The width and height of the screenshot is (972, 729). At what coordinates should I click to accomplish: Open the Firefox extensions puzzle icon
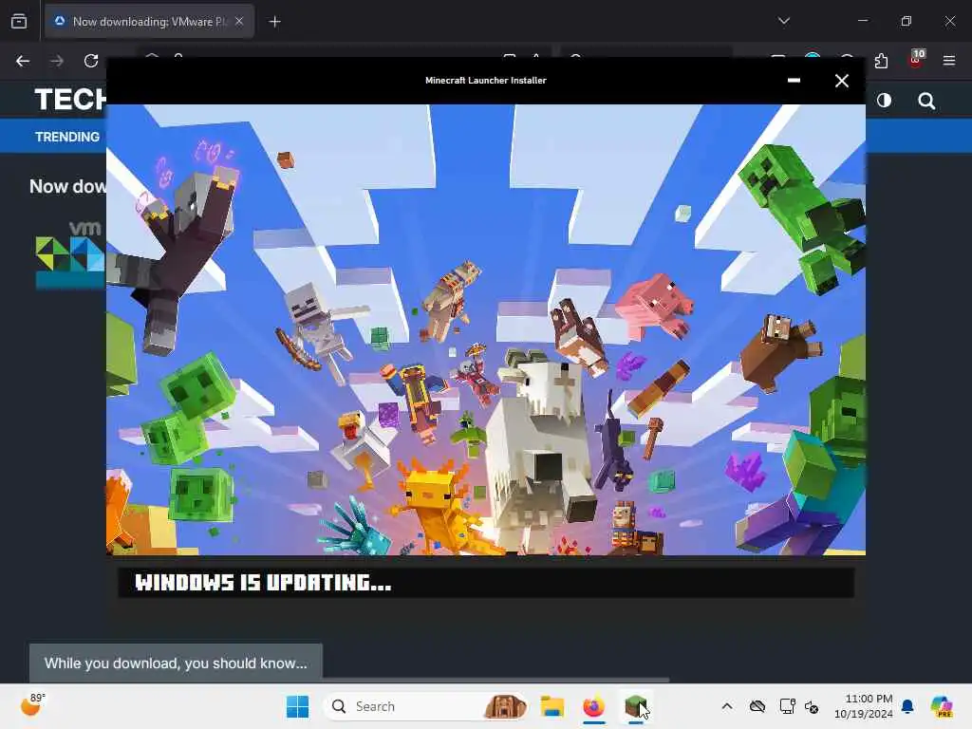881,61
